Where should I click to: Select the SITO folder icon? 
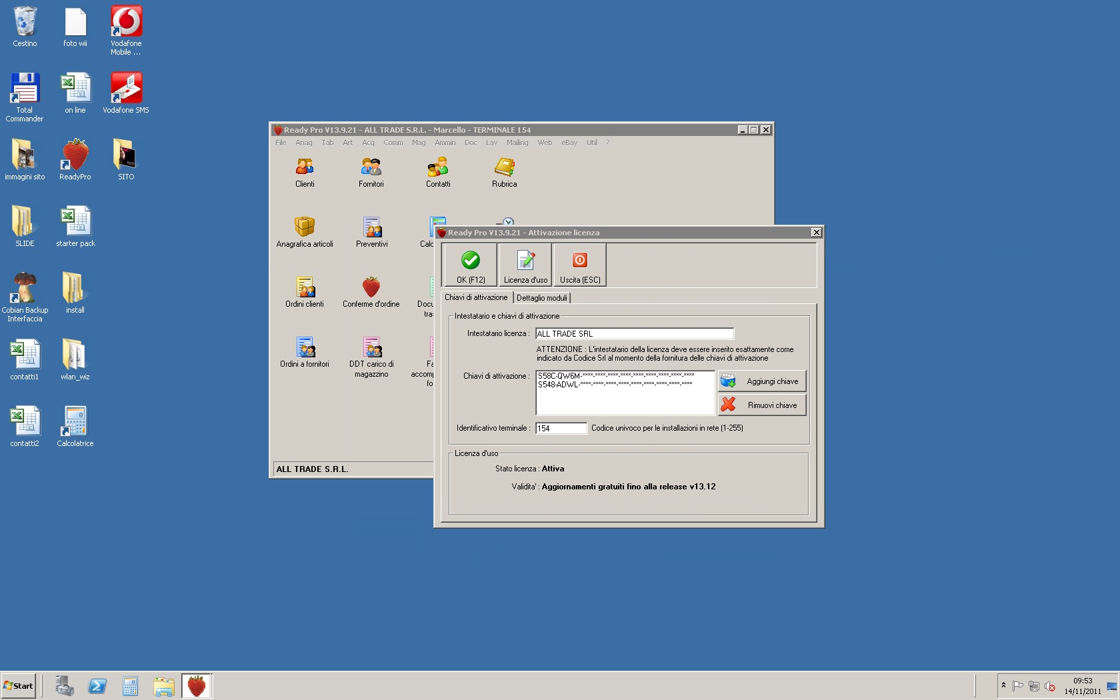[126, 161]
